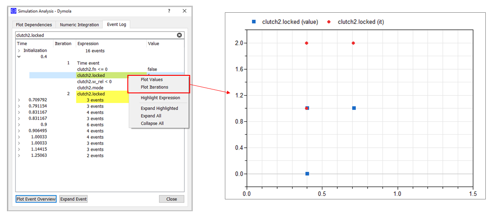
Task: Select the 'clutch2.fn <= 0' row
Action: click(x=93, y=69)
